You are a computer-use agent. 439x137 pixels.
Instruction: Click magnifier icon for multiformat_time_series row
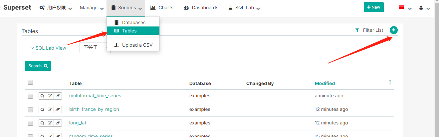click(43, 96)
